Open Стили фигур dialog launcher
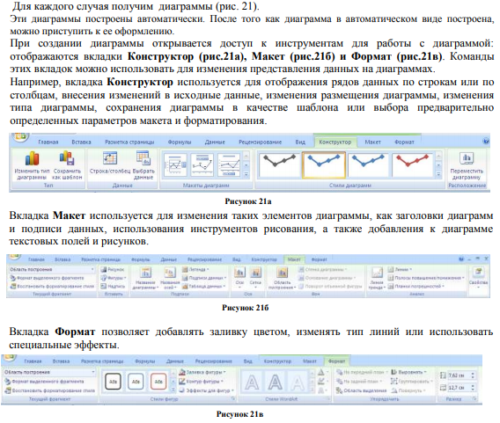500x423 pixels. 233,398
